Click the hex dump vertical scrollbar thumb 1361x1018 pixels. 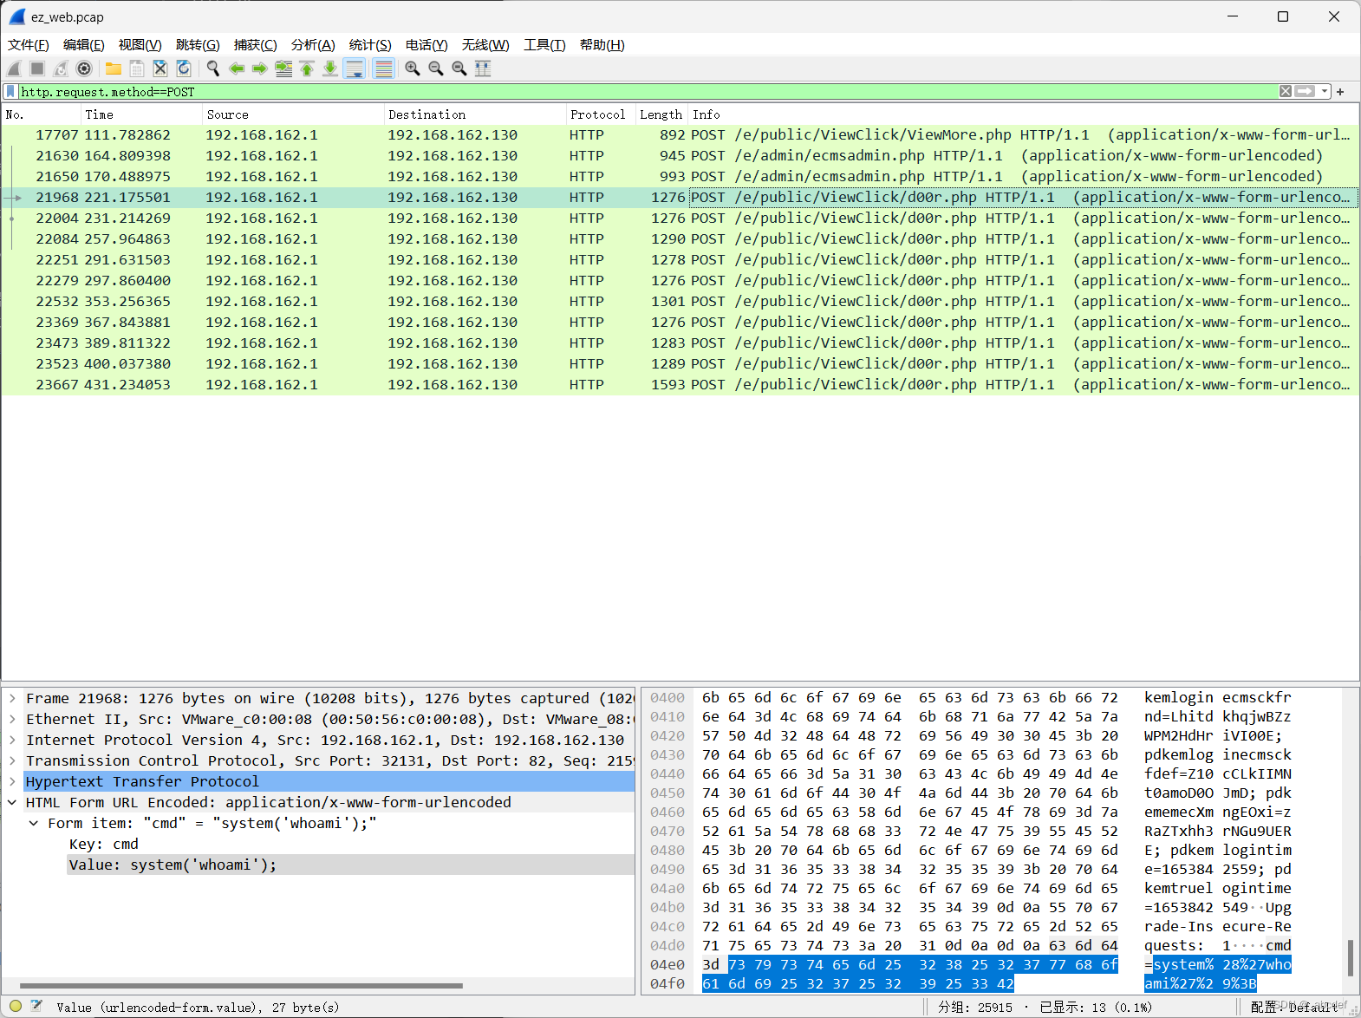pyautogui.click(x=1350, y=958)
